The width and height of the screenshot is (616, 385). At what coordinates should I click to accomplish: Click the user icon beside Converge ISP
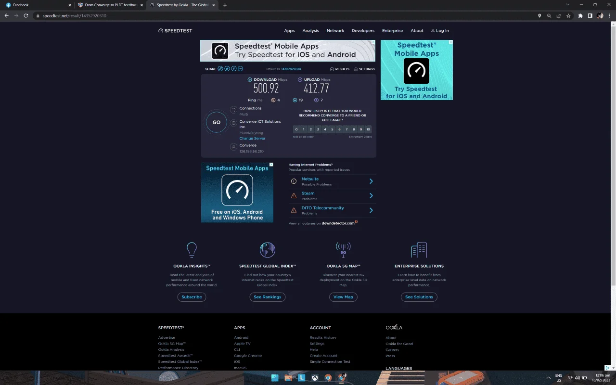[233, 147]
